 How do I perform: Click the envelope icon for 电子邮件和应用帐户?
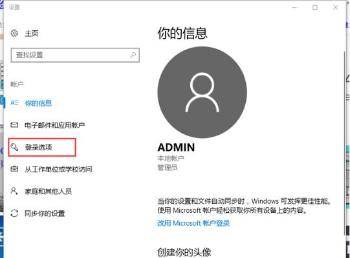14,125
